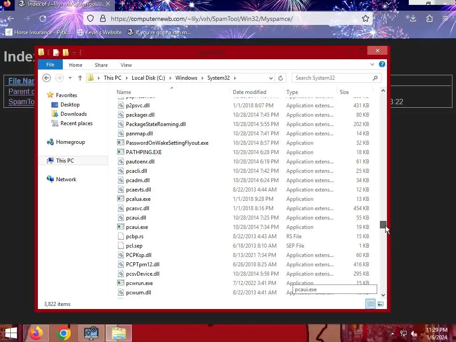Open recent locations dropdown arrow
Image resolution: width=456 pixels, height=342 pixels.
(x=70, y=78)
